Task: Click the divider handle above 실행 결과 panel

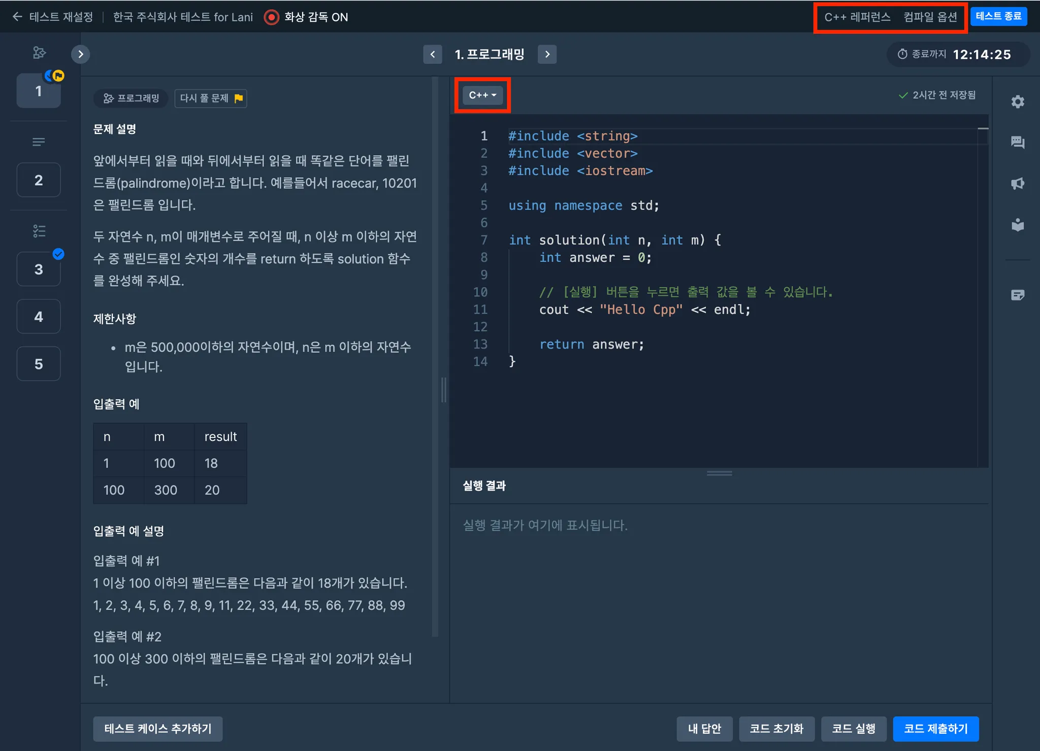Action: point(719,473)
